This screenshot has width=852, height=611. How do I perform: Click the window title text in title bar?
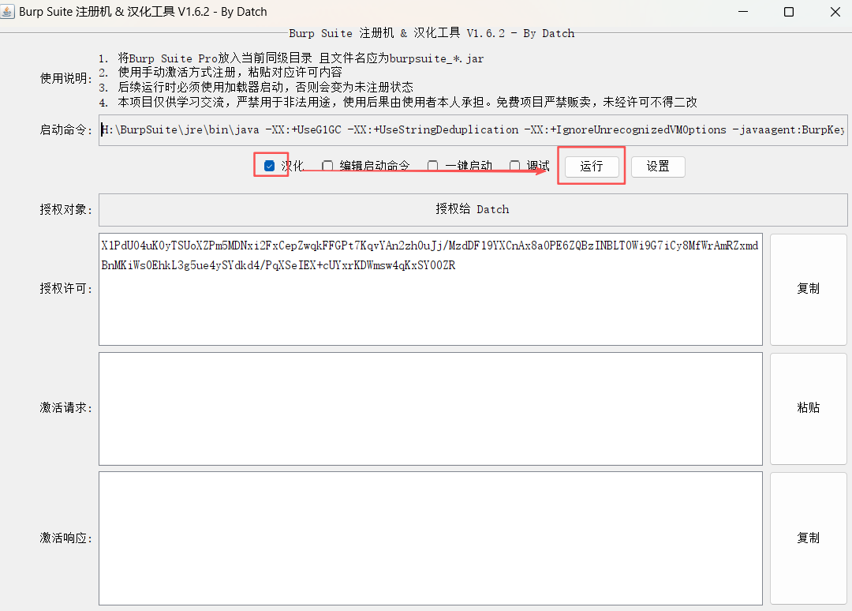pyautogui.click(x=143, y=11)
